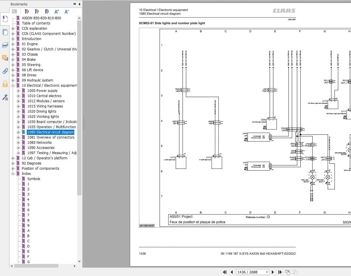Select 1010 Central electrics bookmark
Viewport: 351px width, 276px height.
click(x=44, y=96)
